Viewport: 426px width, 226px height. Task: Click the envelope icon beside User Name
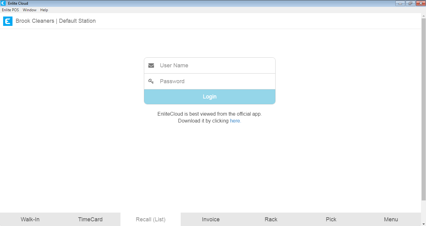point(151,65)
